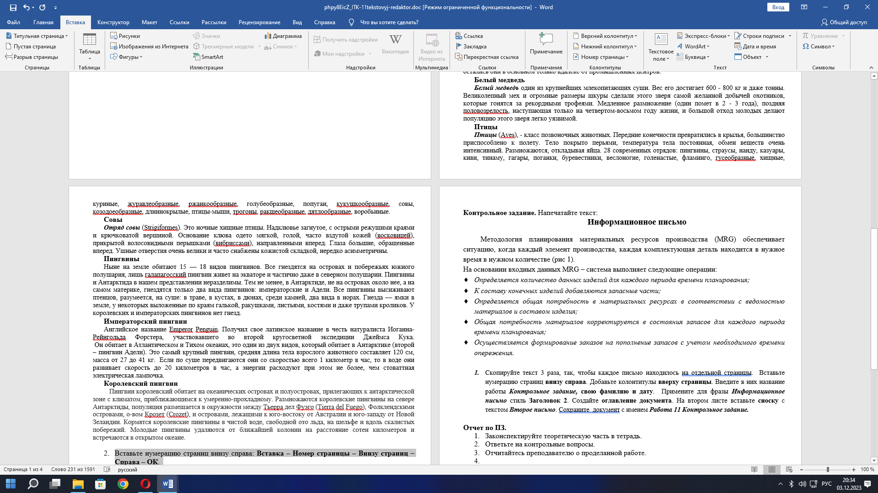Switch to the Вид tab
The height and width of the screenshot is (493, 878).
[x=297, y=22]
